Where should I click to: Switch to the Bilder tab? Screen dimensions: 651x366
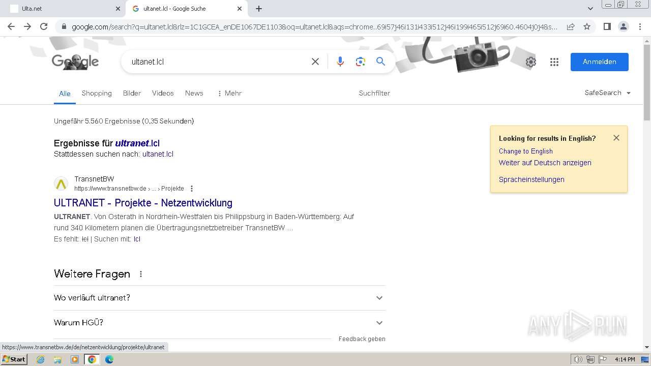(132, 93)
